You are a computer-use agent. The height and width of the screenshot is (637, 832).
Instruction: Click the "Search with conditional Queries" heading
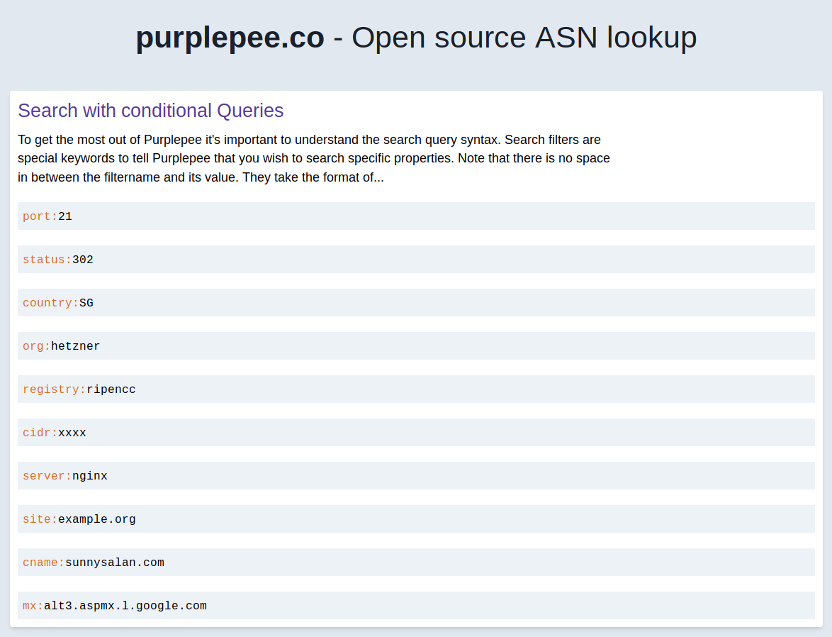pos(150,111)
